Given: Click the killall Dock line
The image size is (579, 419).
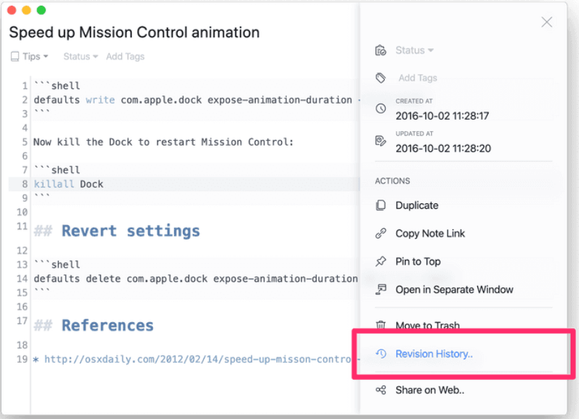Looking at the screenshot, I should 68,184.
